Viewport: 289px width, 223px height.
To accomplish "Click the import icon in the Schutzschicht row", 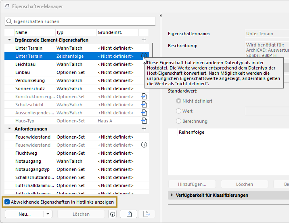I will click(144, 105).
